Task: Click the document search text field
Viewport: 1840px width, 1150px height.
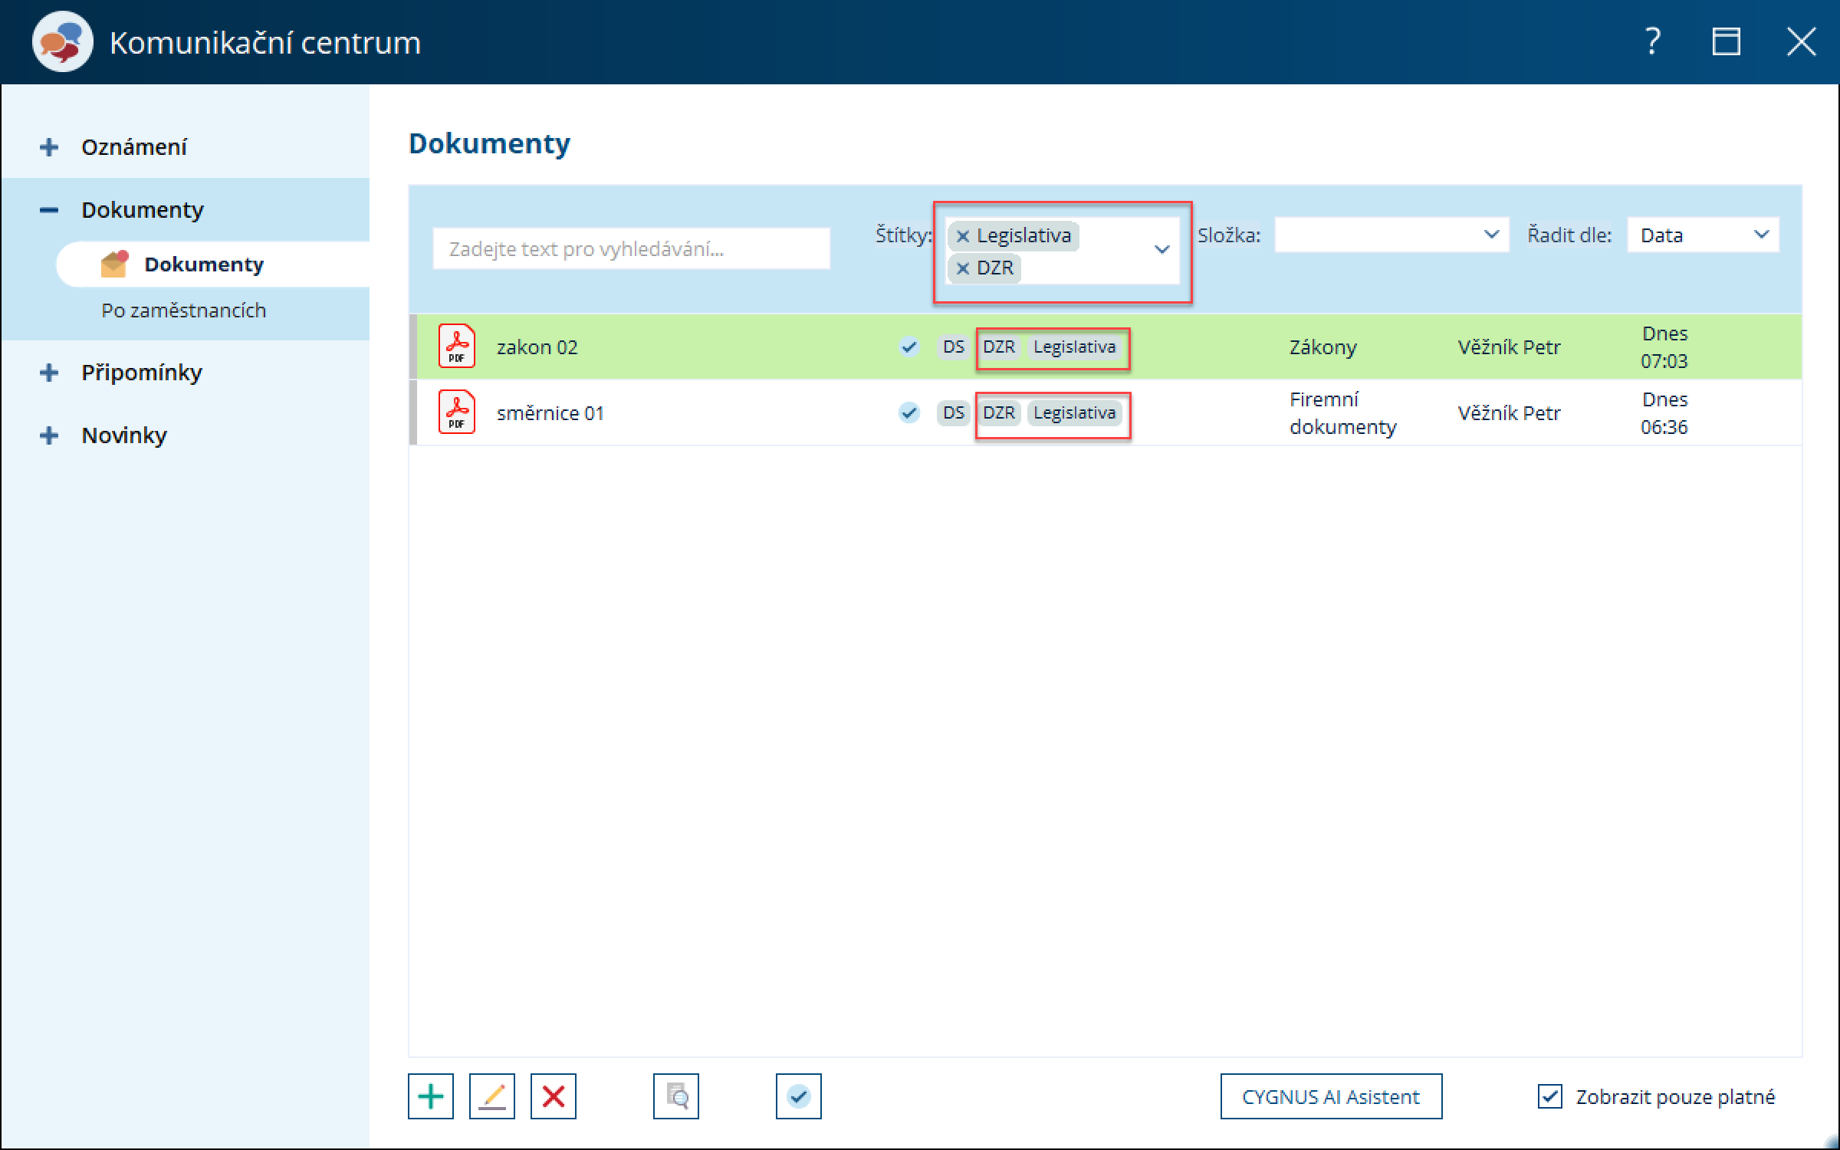Action: click(x=631, y=249)
